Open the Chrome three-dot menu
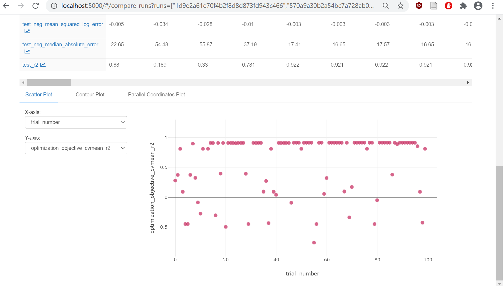Screen dimensions: 503x286 click(x=493, y=6)
